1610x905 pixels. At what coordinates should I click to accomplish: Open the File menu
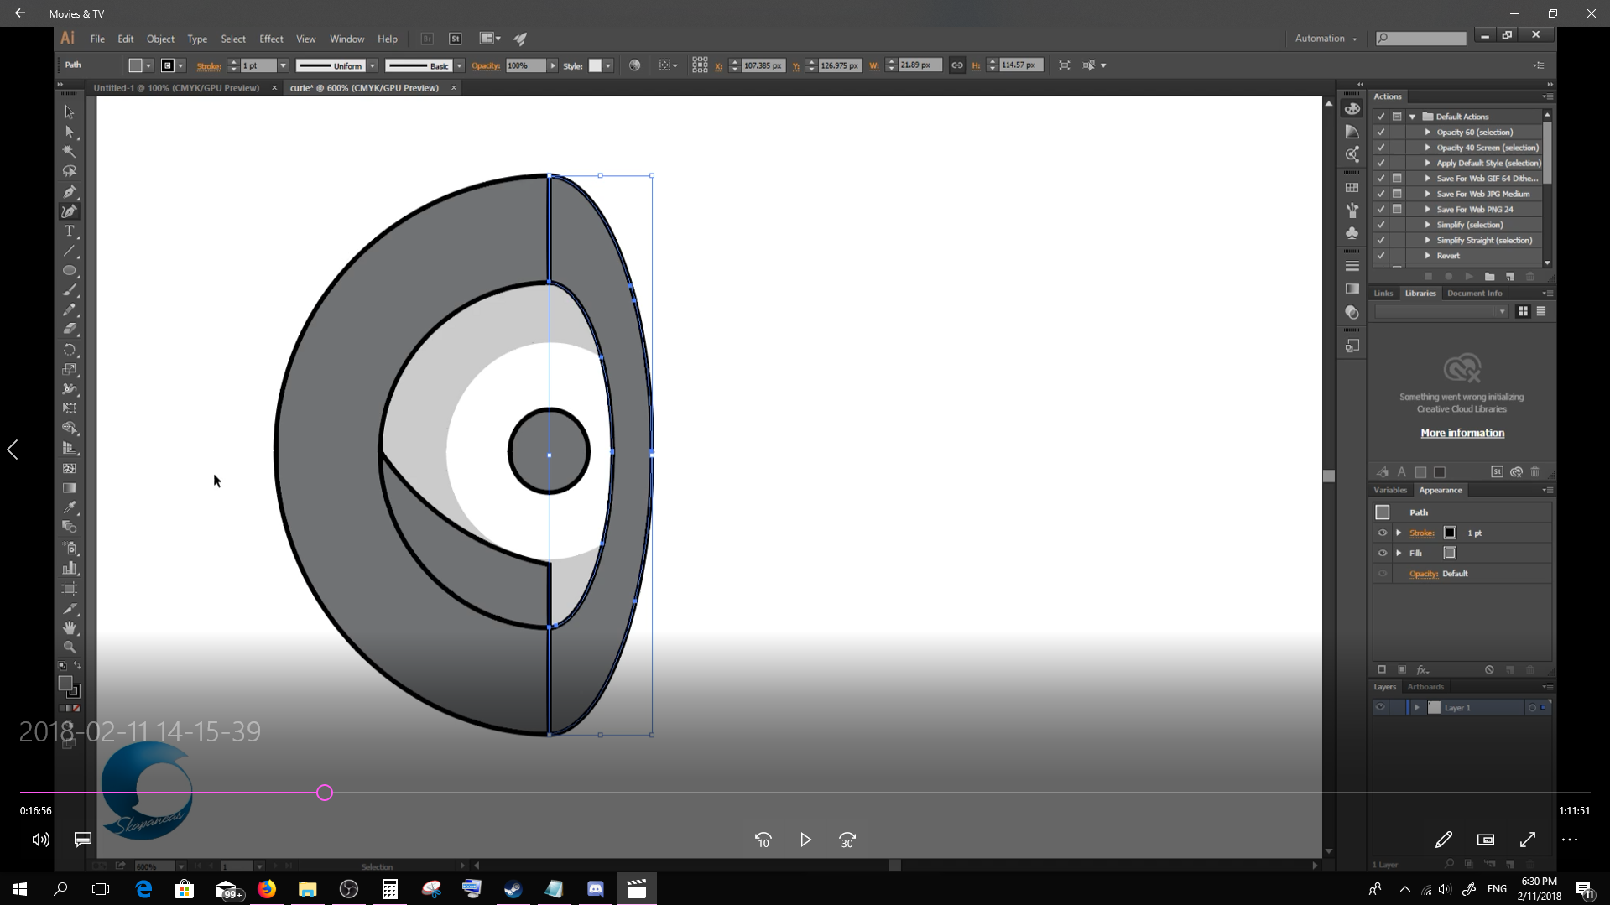coord(97,39)
